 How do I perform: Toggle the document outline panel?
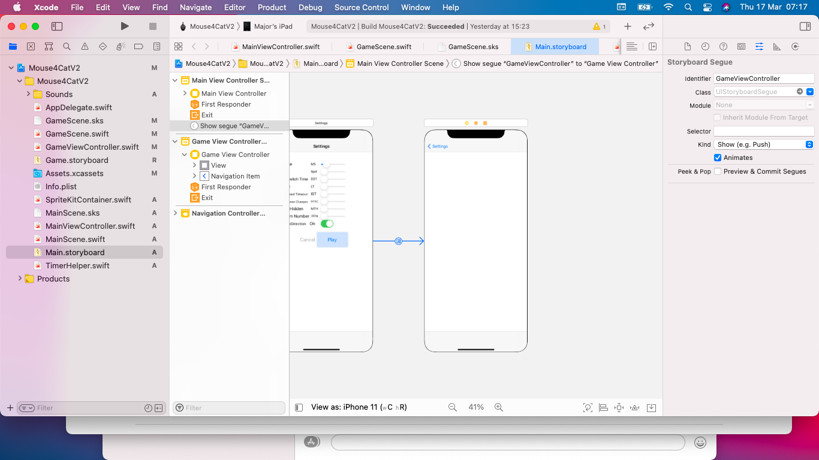tap(299, 407)
